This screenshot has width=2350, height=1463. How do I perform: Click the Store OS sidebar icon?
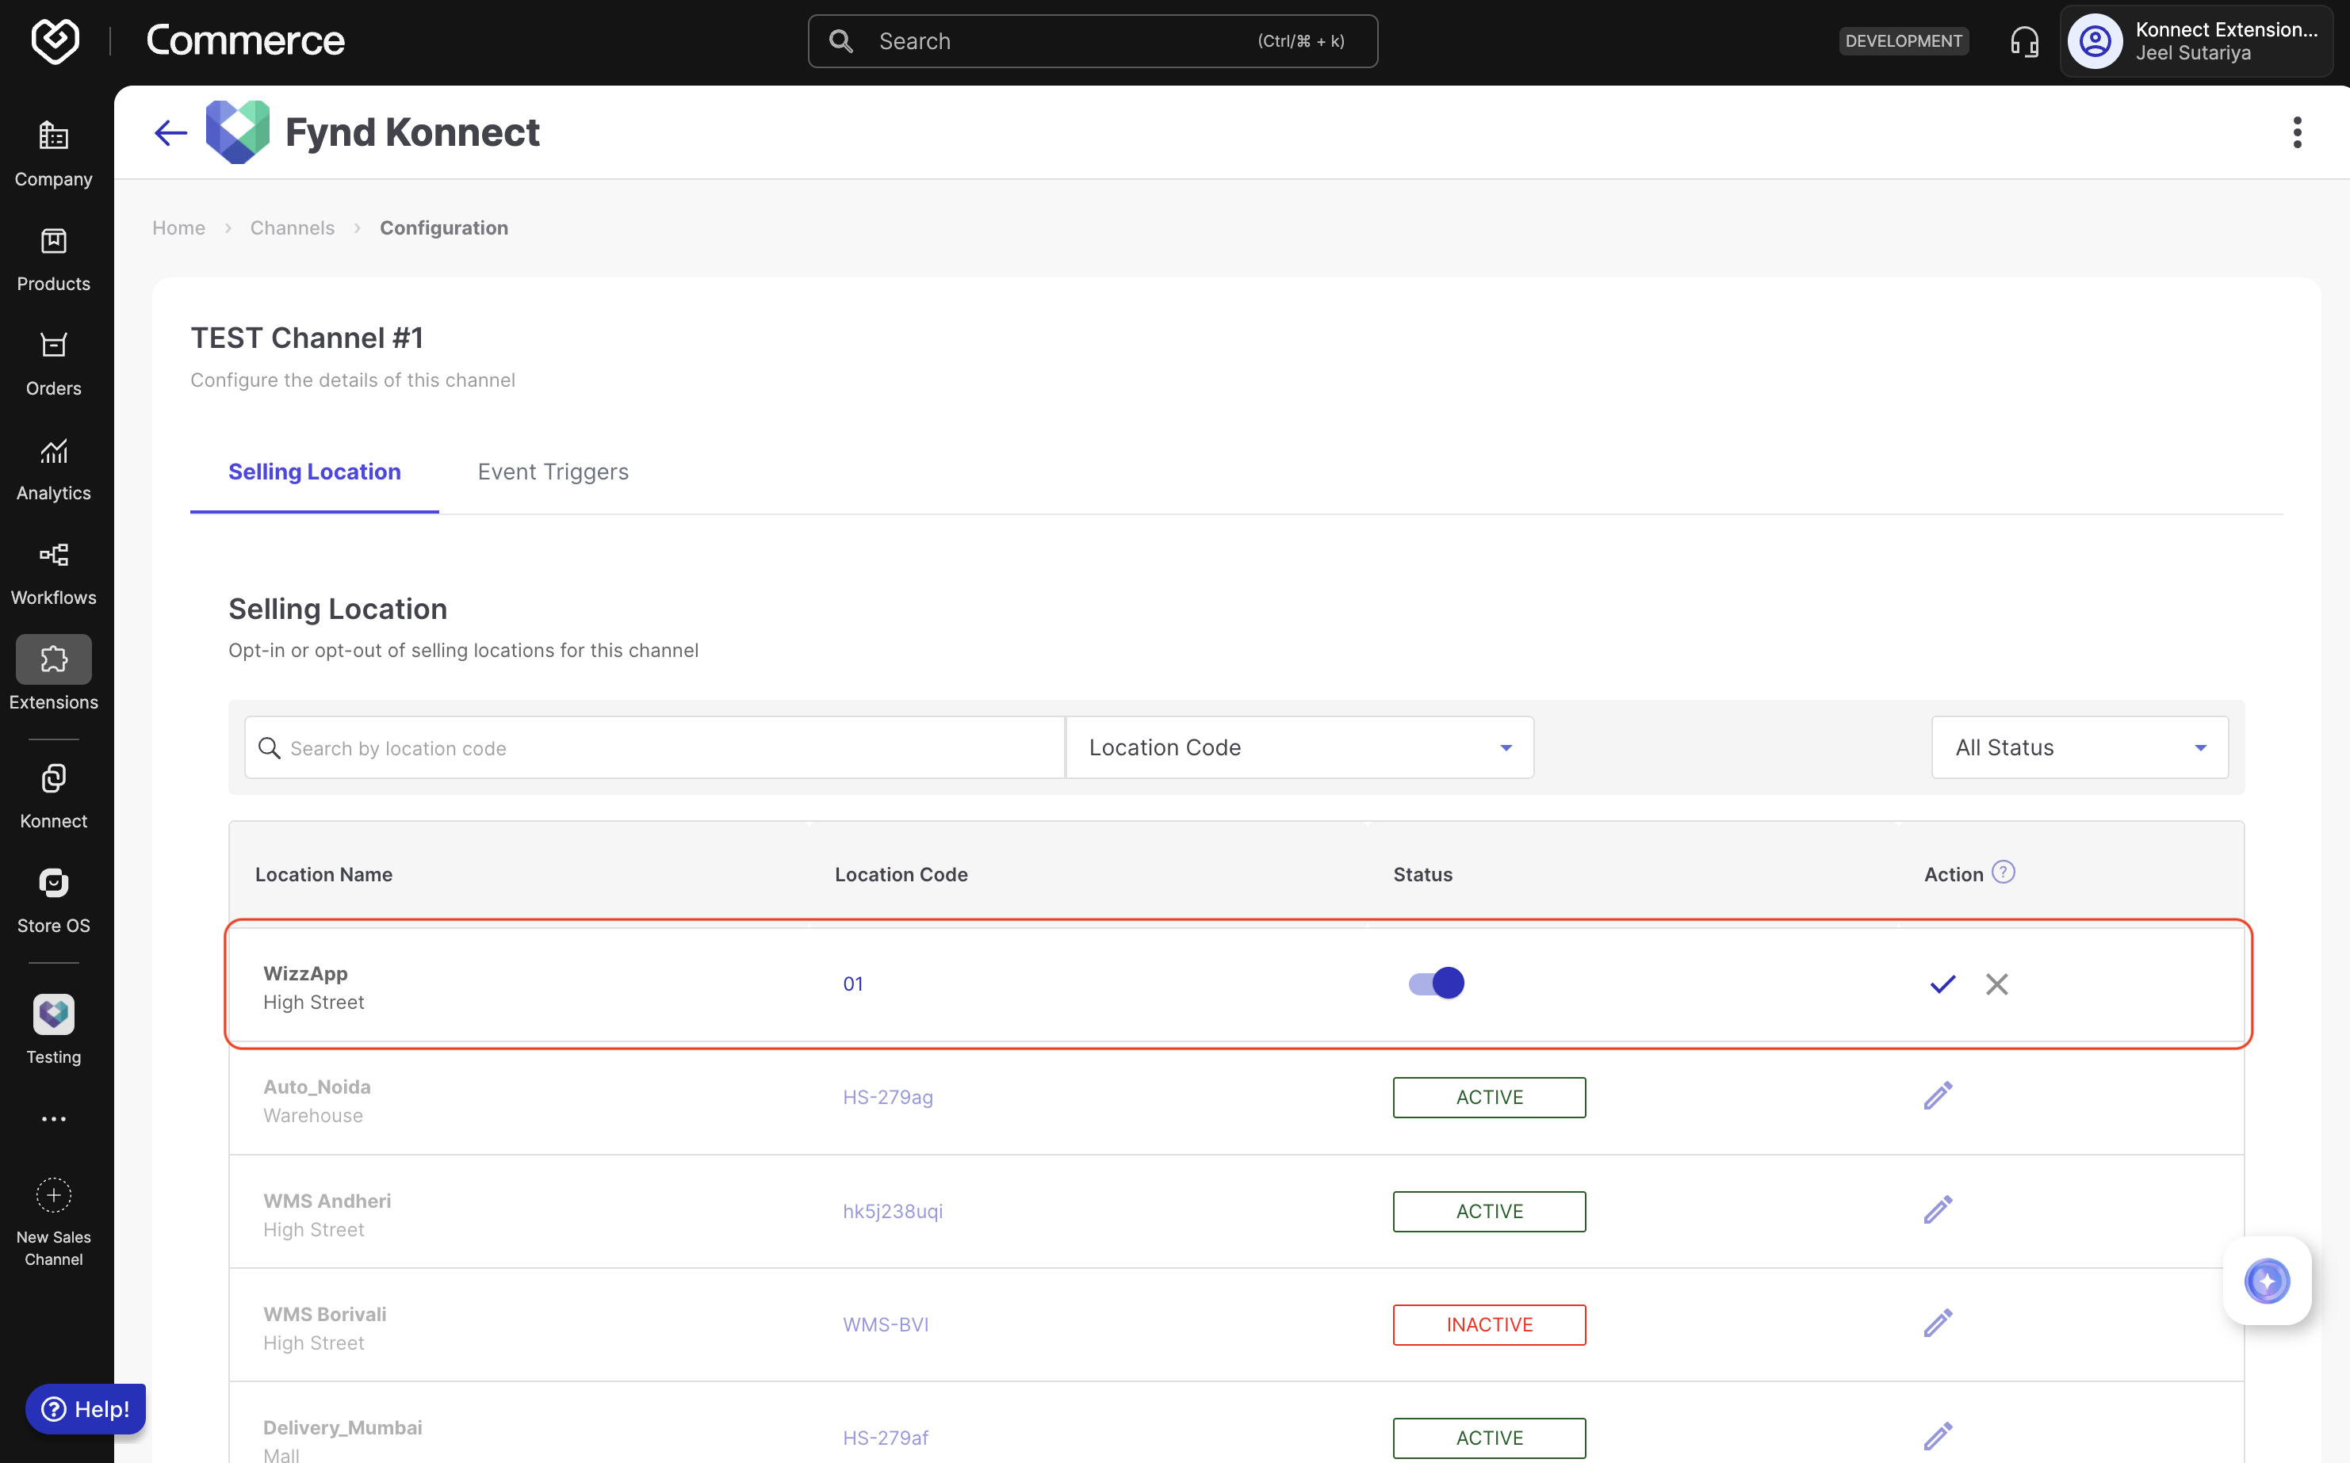coord(53,884)
